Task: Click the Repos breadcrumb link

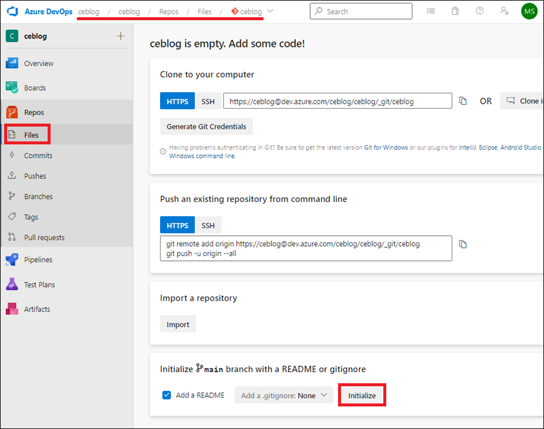Action: pyautogui.click(x=168, y=11)
